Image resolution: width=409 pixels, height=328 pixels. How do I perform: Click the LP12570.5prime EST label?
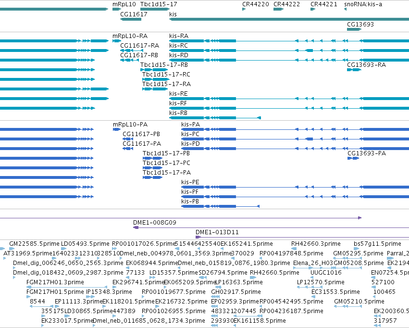[321, 282]
